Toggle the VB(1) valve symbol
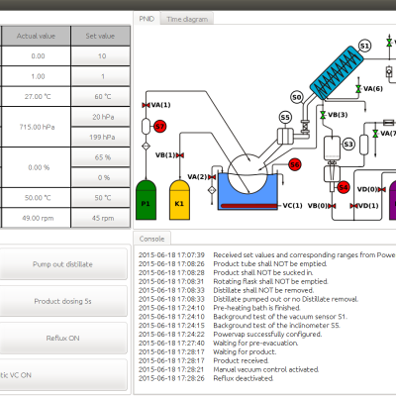This screenshot has width=396, height=396. click(x=180, y=155)
